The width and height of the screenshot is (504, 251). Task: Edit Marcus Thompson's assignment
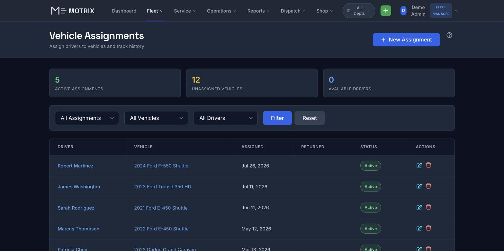[419, 229]
